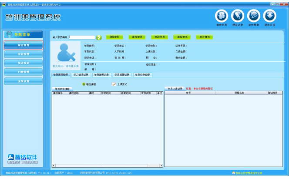
Task: Click the 当前用户 admin status text
Action: click(64, 173)
